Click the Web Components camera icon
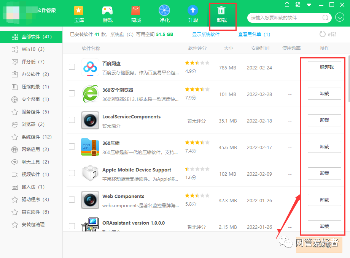The width and height of the screenshot is (350, 258). click(x=90, y=200)
